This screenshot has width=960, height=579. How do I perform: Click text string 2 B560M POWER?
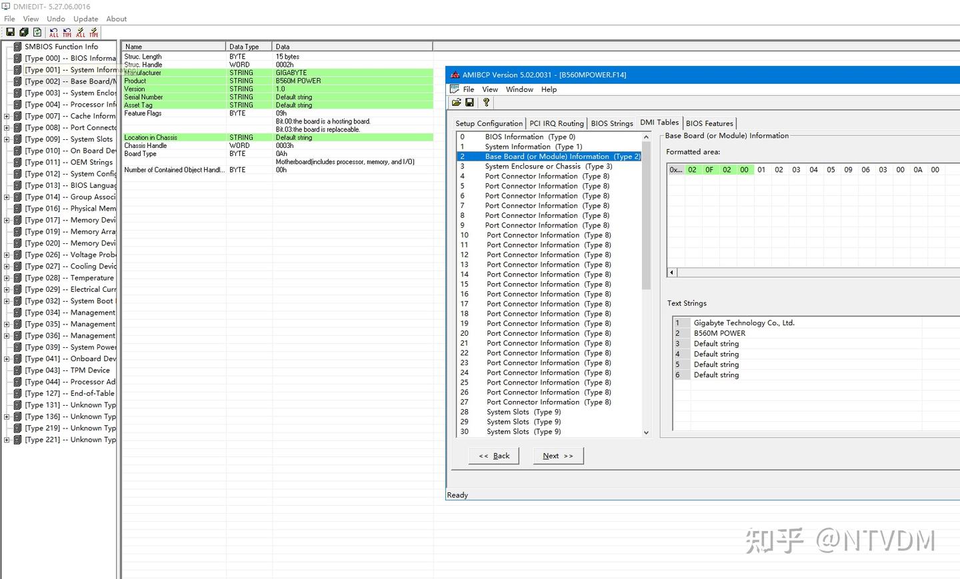(719, 333)
